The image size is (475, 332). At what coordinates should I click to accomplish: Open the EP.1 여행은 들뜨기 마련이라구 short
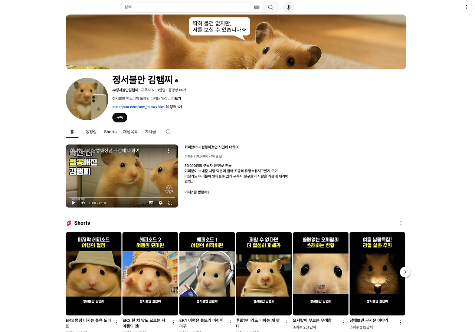pyautogui.click(x=207, y=273)
